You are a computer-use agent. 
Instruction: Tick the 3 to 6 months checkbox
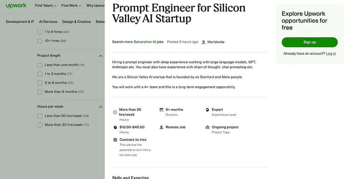tap(40, 83)
